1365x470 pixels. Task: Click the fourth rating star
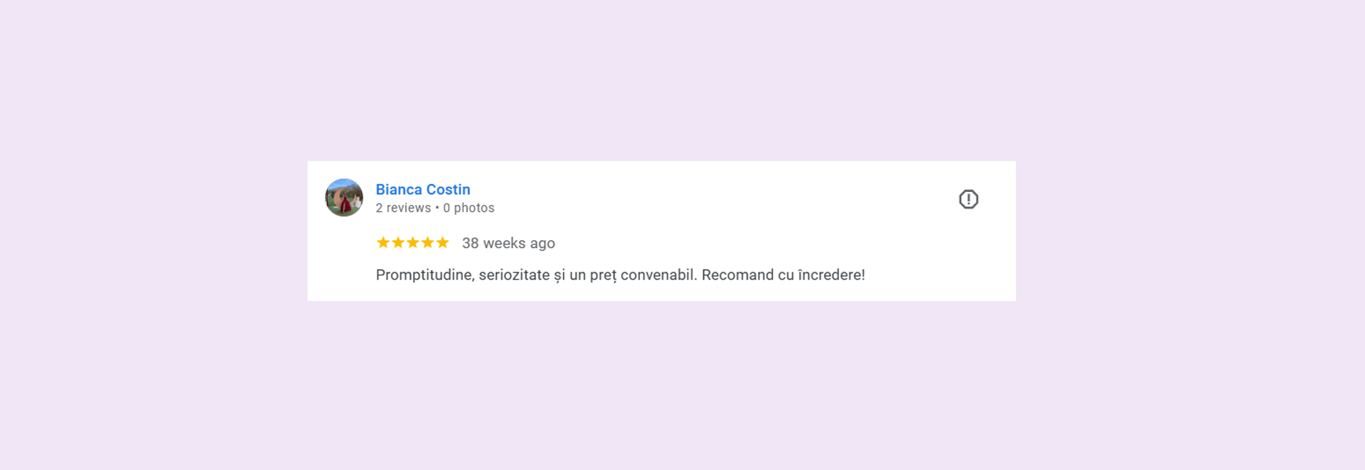tap(428, 242)
